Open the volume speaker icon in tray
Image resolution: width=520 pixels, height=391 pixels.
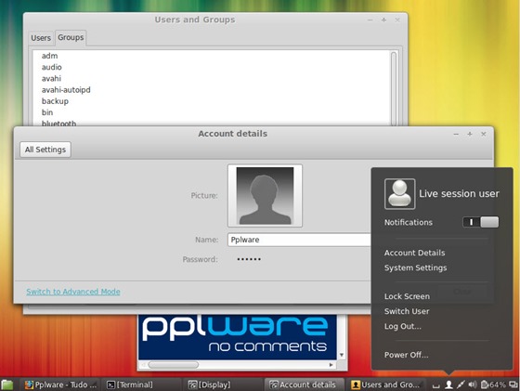(x=473, y=384)
